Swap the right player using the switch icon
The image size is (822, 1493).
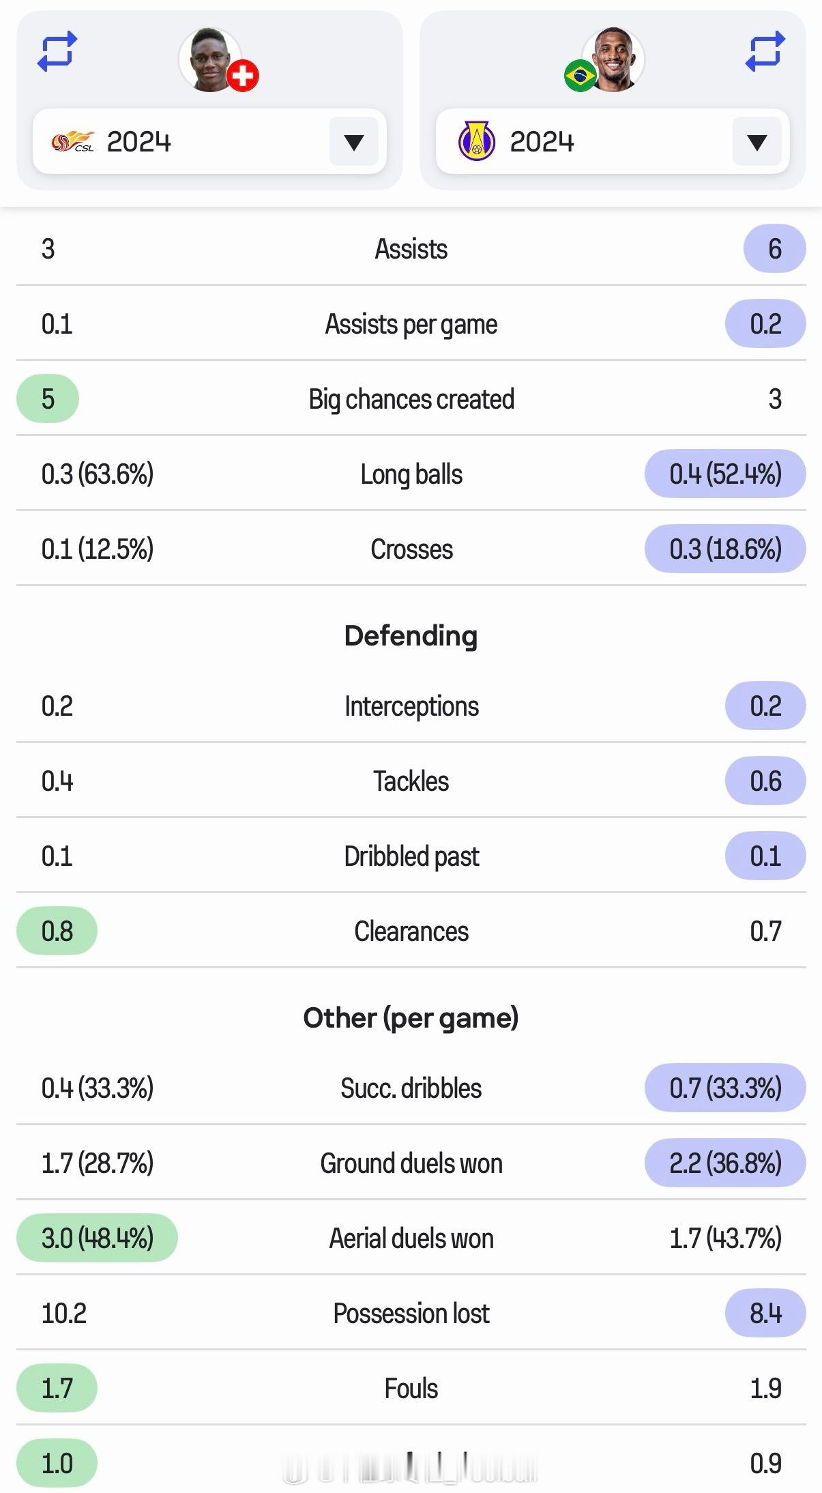coord(765,52)
